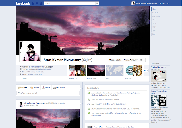Open the notifications globe icon
This screenshot has height=128, width=182.
click(41, 3)
